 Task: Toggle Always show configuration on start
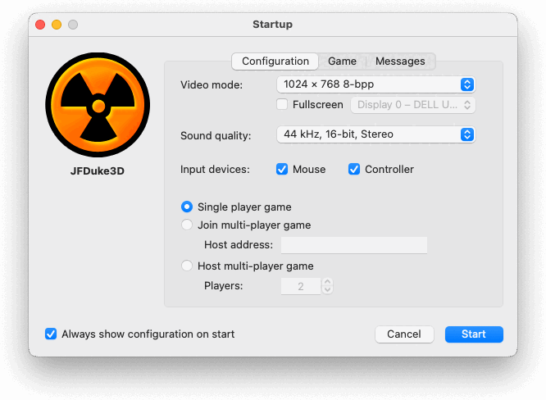[51, 334]
